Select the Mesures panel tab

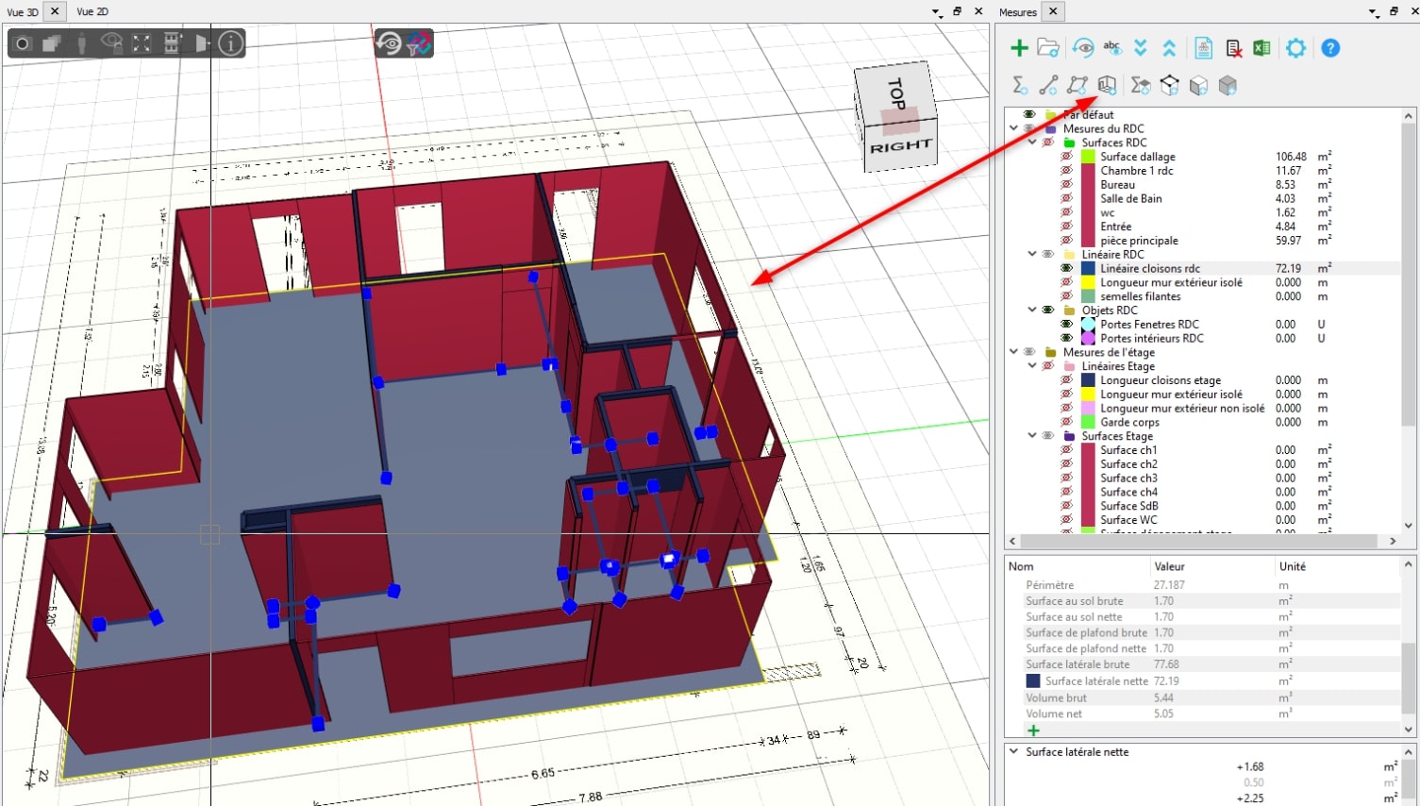point(1018,12)
